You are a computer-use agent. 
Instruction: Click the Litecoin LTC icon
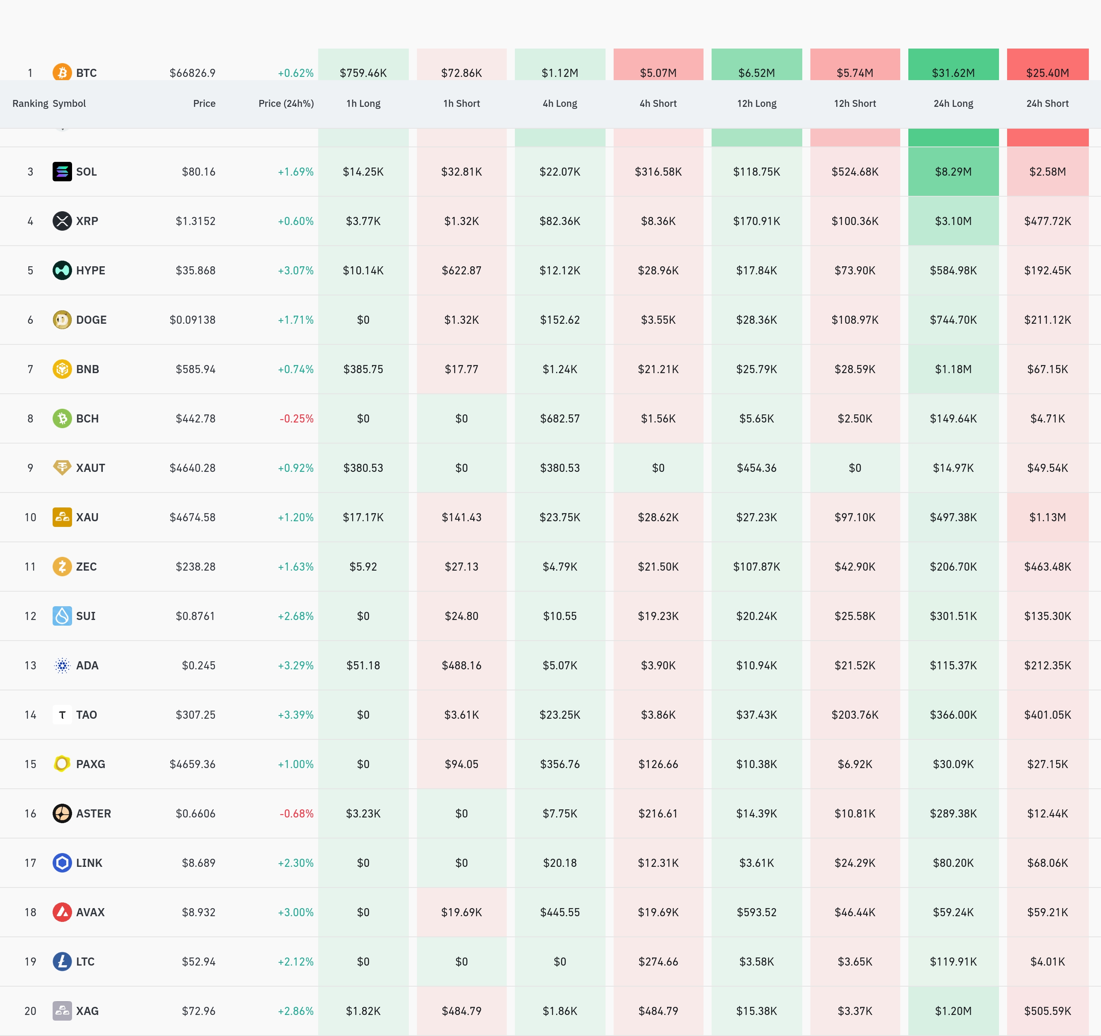tap(62, 961)
